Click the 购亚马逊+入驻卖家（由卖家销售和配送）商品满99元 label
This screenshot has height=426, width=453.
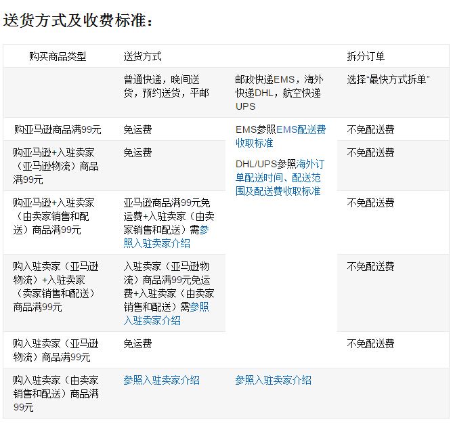[x=53, y=216]
